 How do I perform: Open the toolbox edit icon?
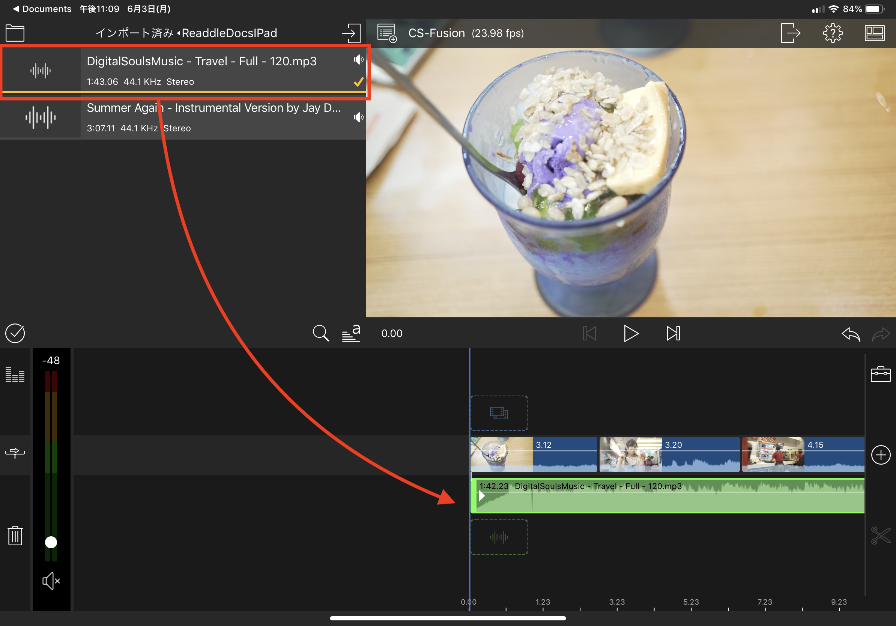tap(880, 374)
